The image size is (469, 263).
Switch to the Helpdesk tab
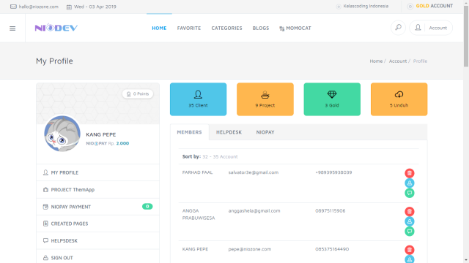pyautogui.click(x=229, y=132)
